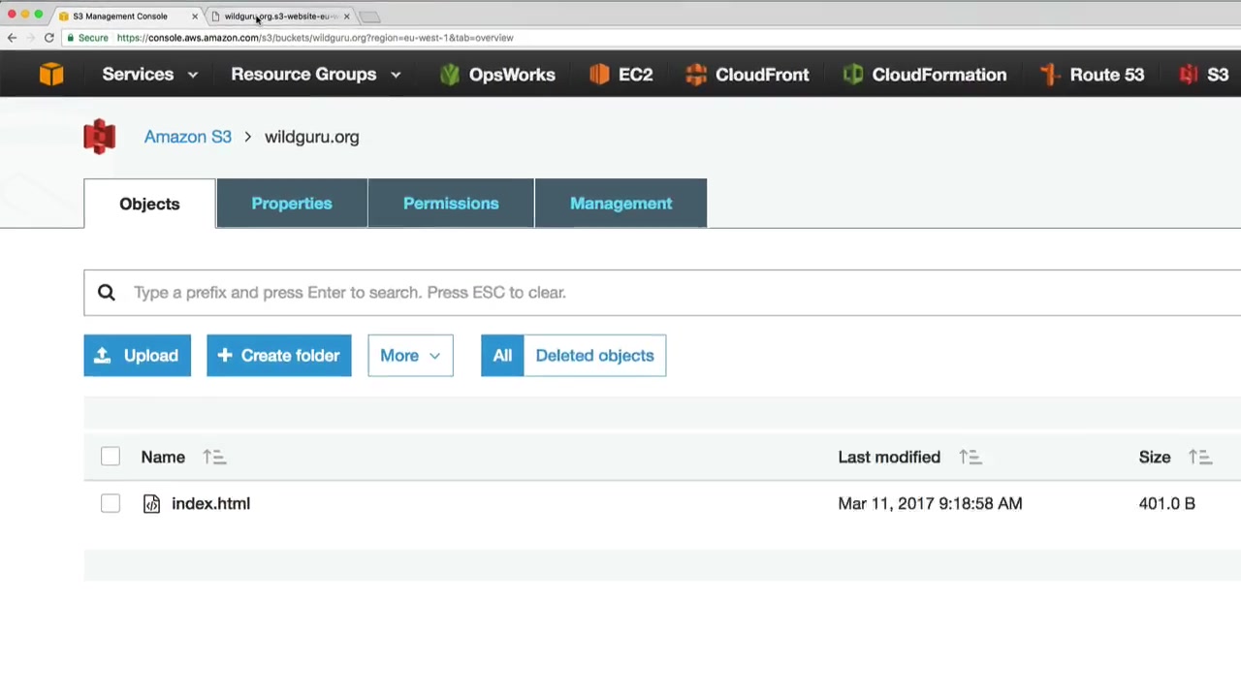Viewport: 1241px width, 698px height.
Task: Click the index.html file type icon
Action: 151,503
